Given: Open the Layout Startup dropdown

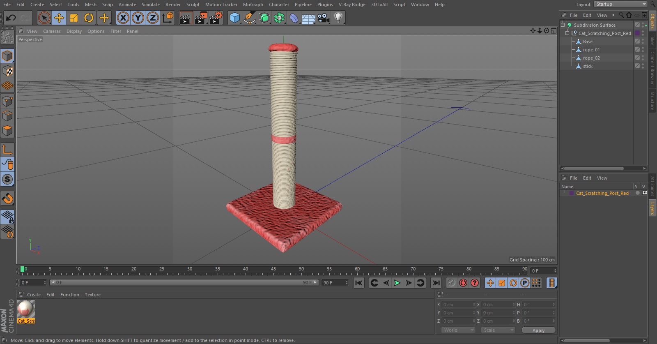Looking at the screenshot, I should (620, 4).
